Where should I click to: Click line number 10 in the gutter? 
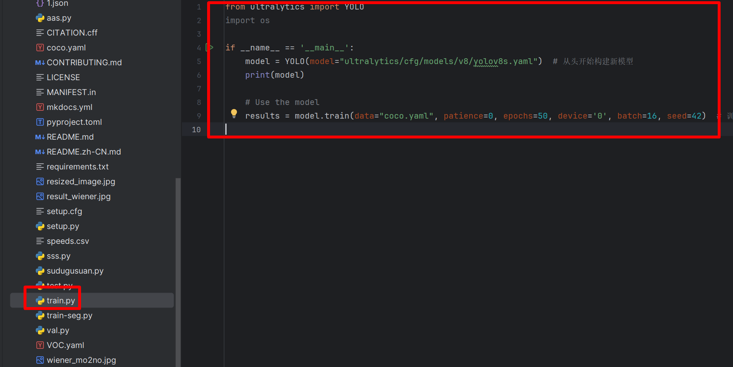tap(196, 129)
